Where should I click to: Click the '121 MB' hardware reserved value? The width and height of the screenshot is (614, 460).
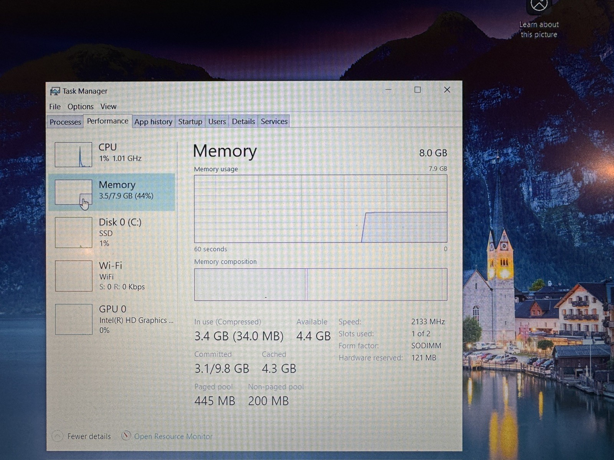pyautogui.click(x=424, y=358)
